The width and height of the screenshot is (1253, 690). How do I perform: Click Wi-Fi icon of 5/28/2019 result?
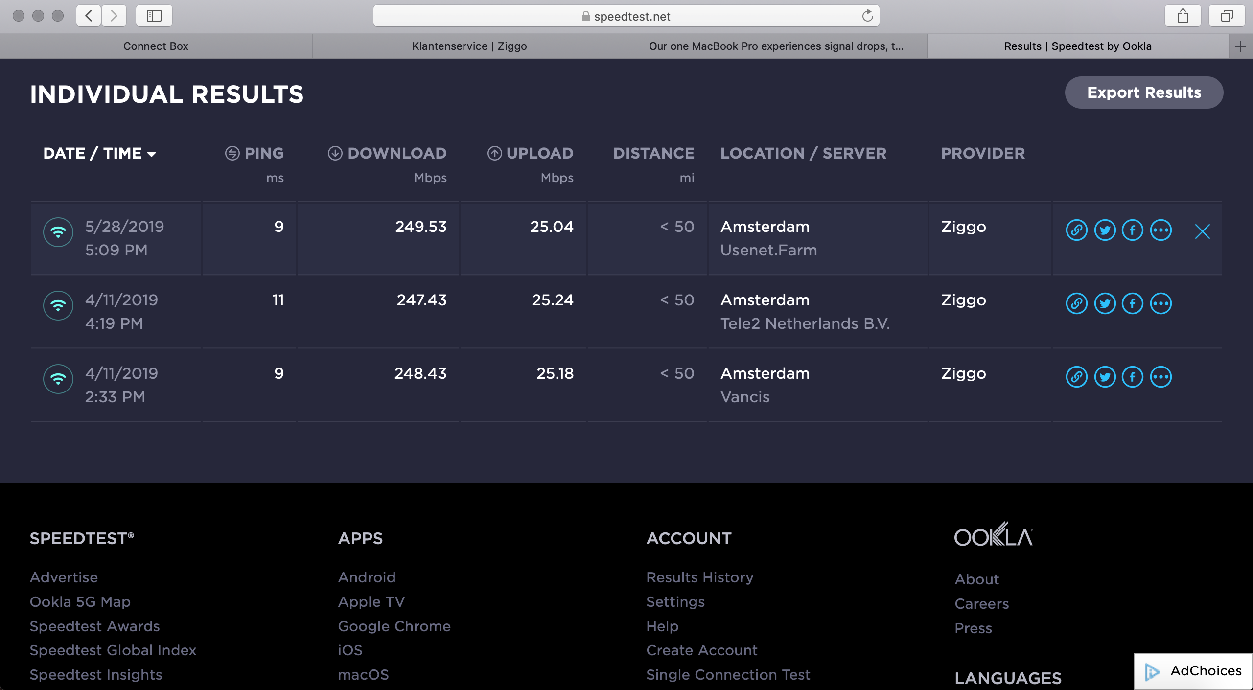click(58, 232)
